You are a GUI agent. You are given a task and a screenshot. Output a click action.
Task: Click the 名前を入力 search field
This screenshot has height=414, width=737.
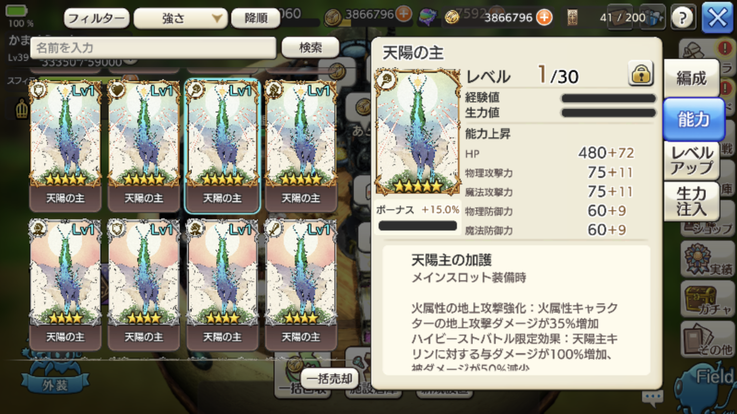click(153, 48)
